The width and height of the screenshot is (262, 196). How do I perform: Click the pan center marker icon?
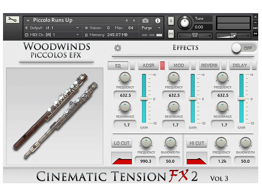tap(195, 36)
